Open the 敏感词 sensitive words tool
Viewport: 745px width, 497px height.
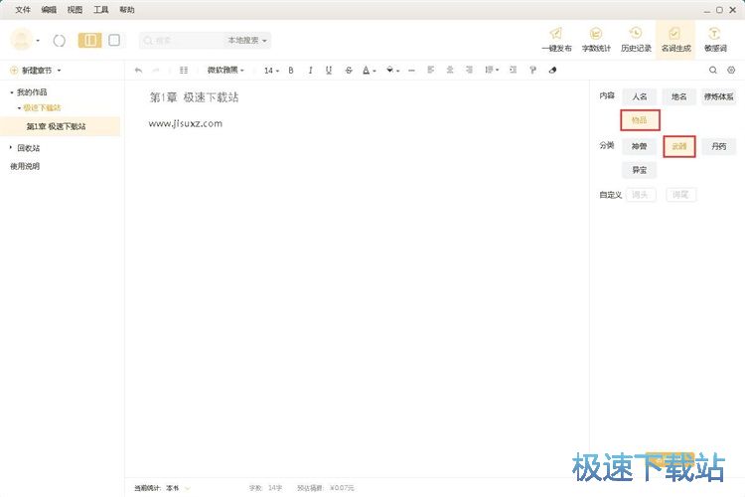pos(715,40)
